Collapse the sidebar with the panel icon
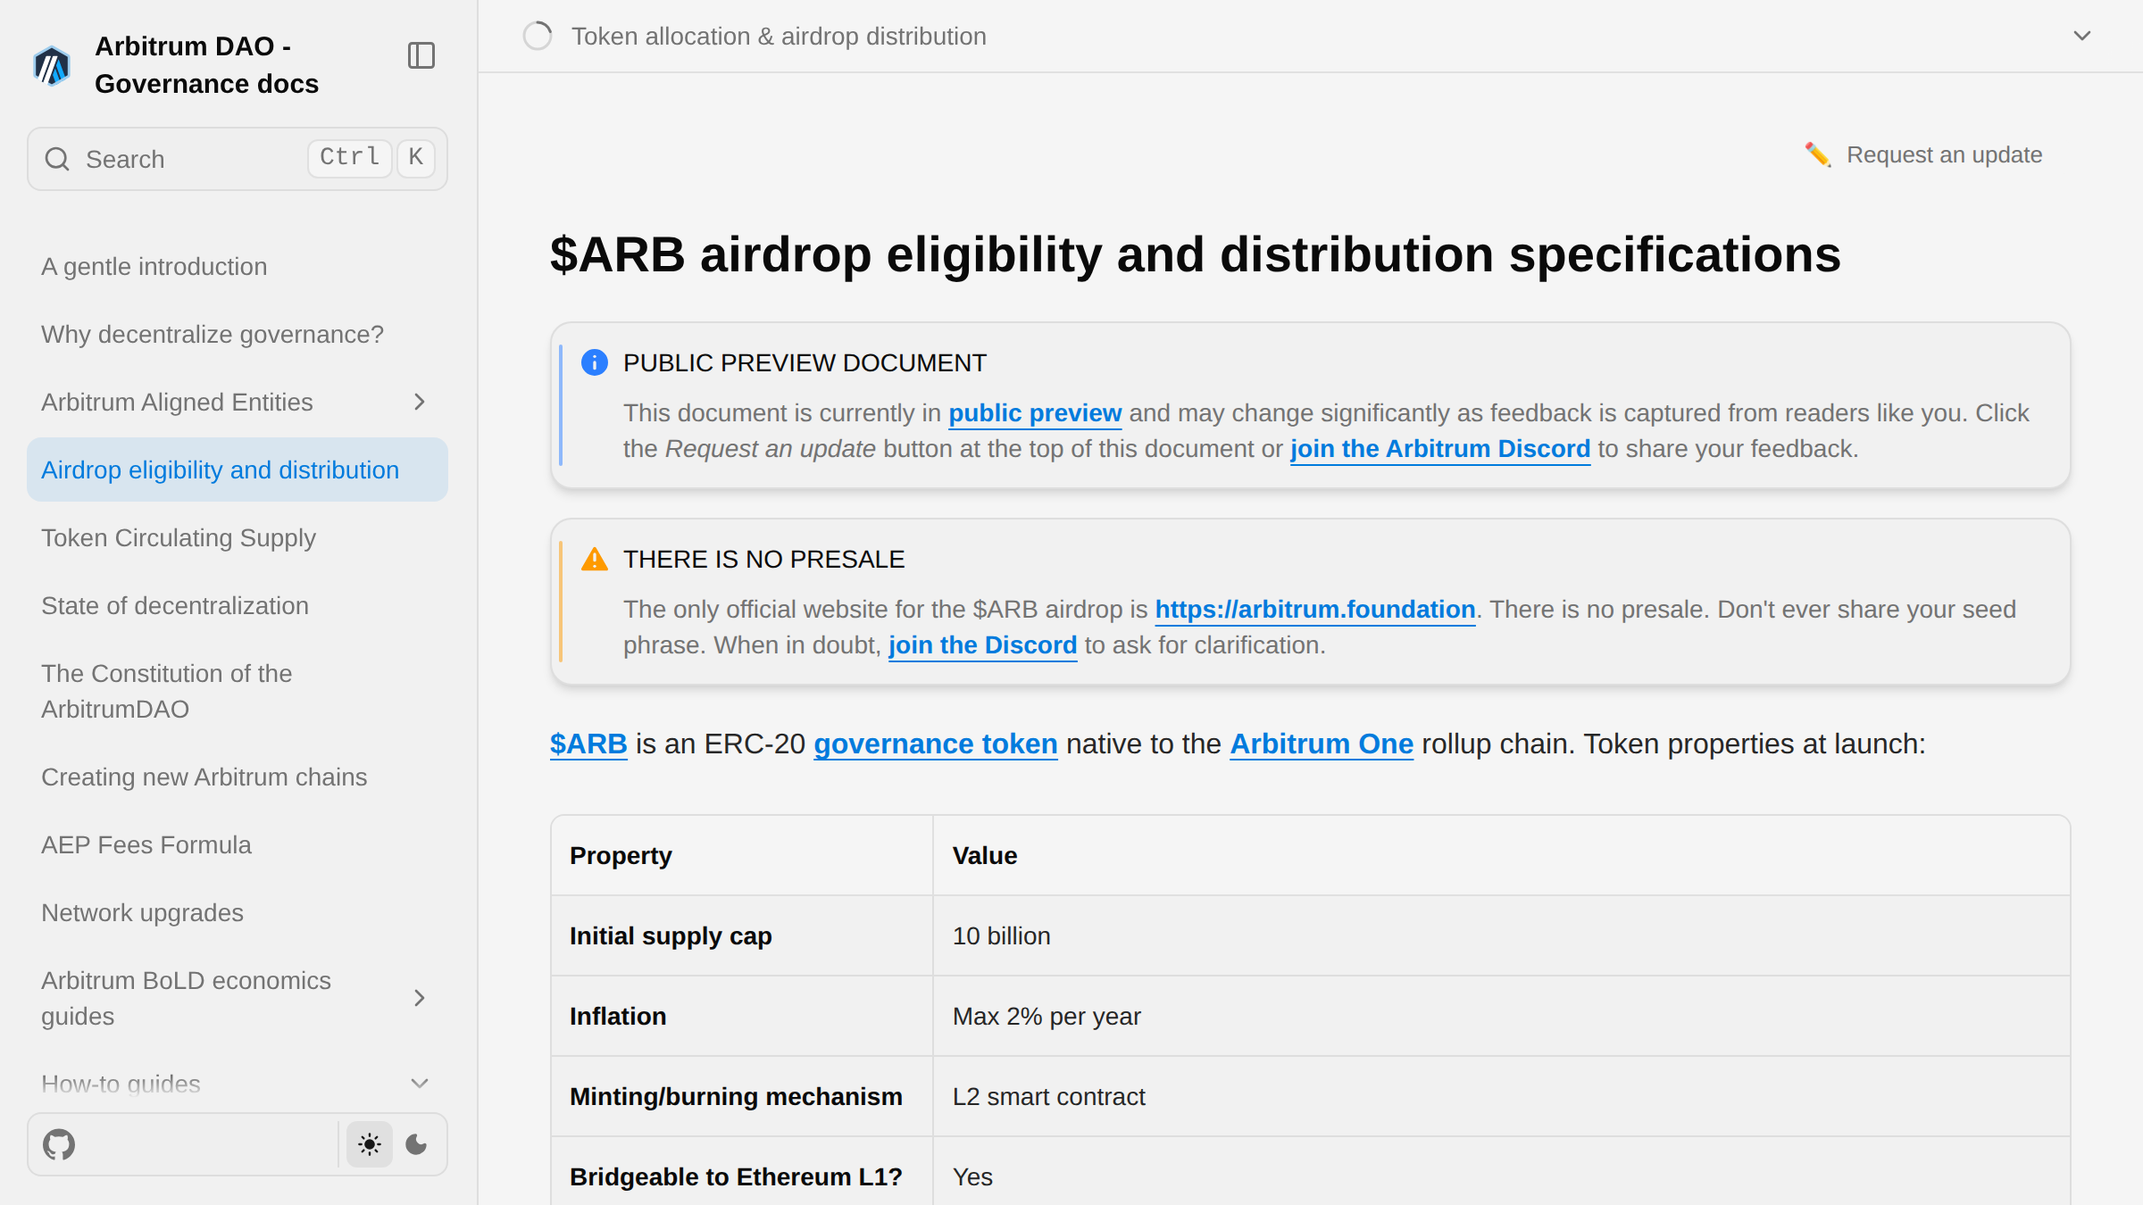The width and height of the screenshot is (2143, 1205). pos(421,55)
